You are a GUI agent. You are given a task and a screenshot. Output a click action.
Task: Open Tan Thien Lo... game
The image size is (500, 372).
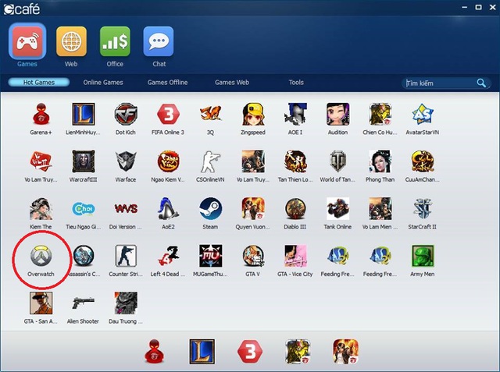point(295,166)
